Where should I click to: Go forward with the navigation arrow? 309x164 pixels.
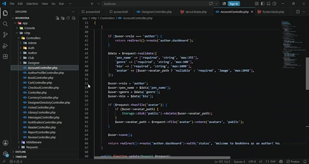(x=98, y=4)
